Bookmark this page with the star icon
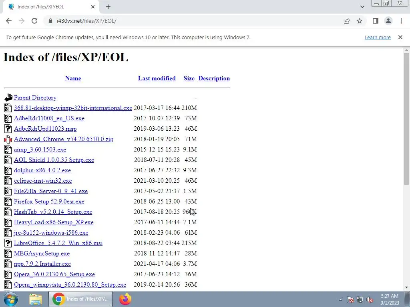The height and width of the screenshot is (307, 410). pyautogui.click(x=360, y=21)
